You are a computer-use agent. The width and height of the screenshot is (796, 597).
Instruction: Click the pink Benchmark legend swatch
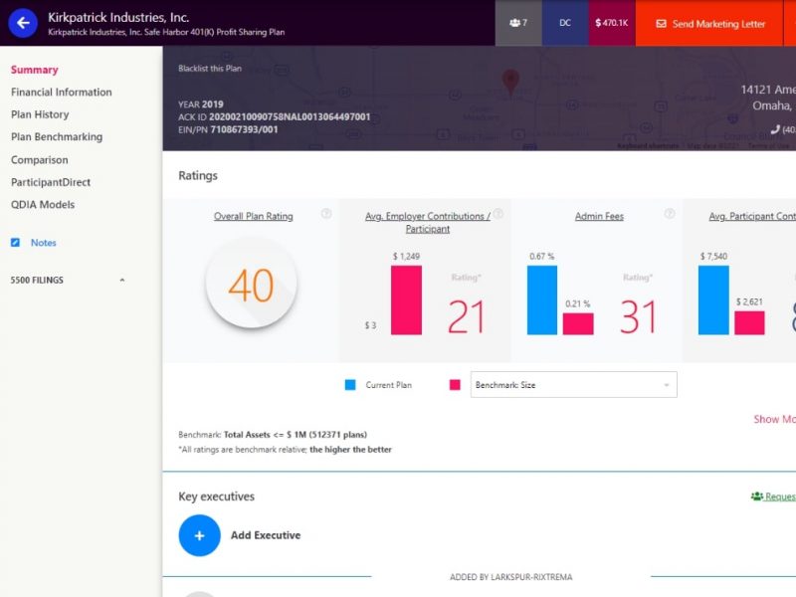tap(455, 385)
